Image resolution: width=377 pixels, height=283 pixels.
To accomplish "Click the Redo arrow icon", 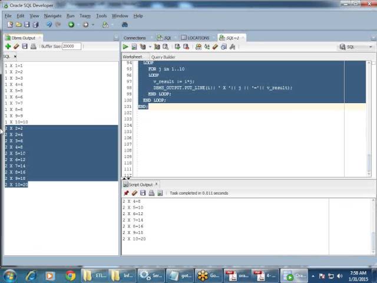I will click(58, 25).
